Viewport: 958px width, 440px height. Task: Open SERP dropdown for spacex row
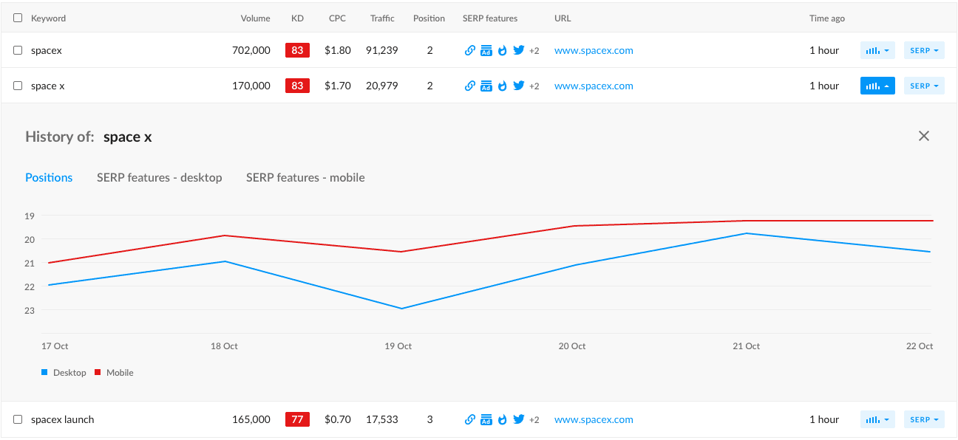click(x=924, y=51)
